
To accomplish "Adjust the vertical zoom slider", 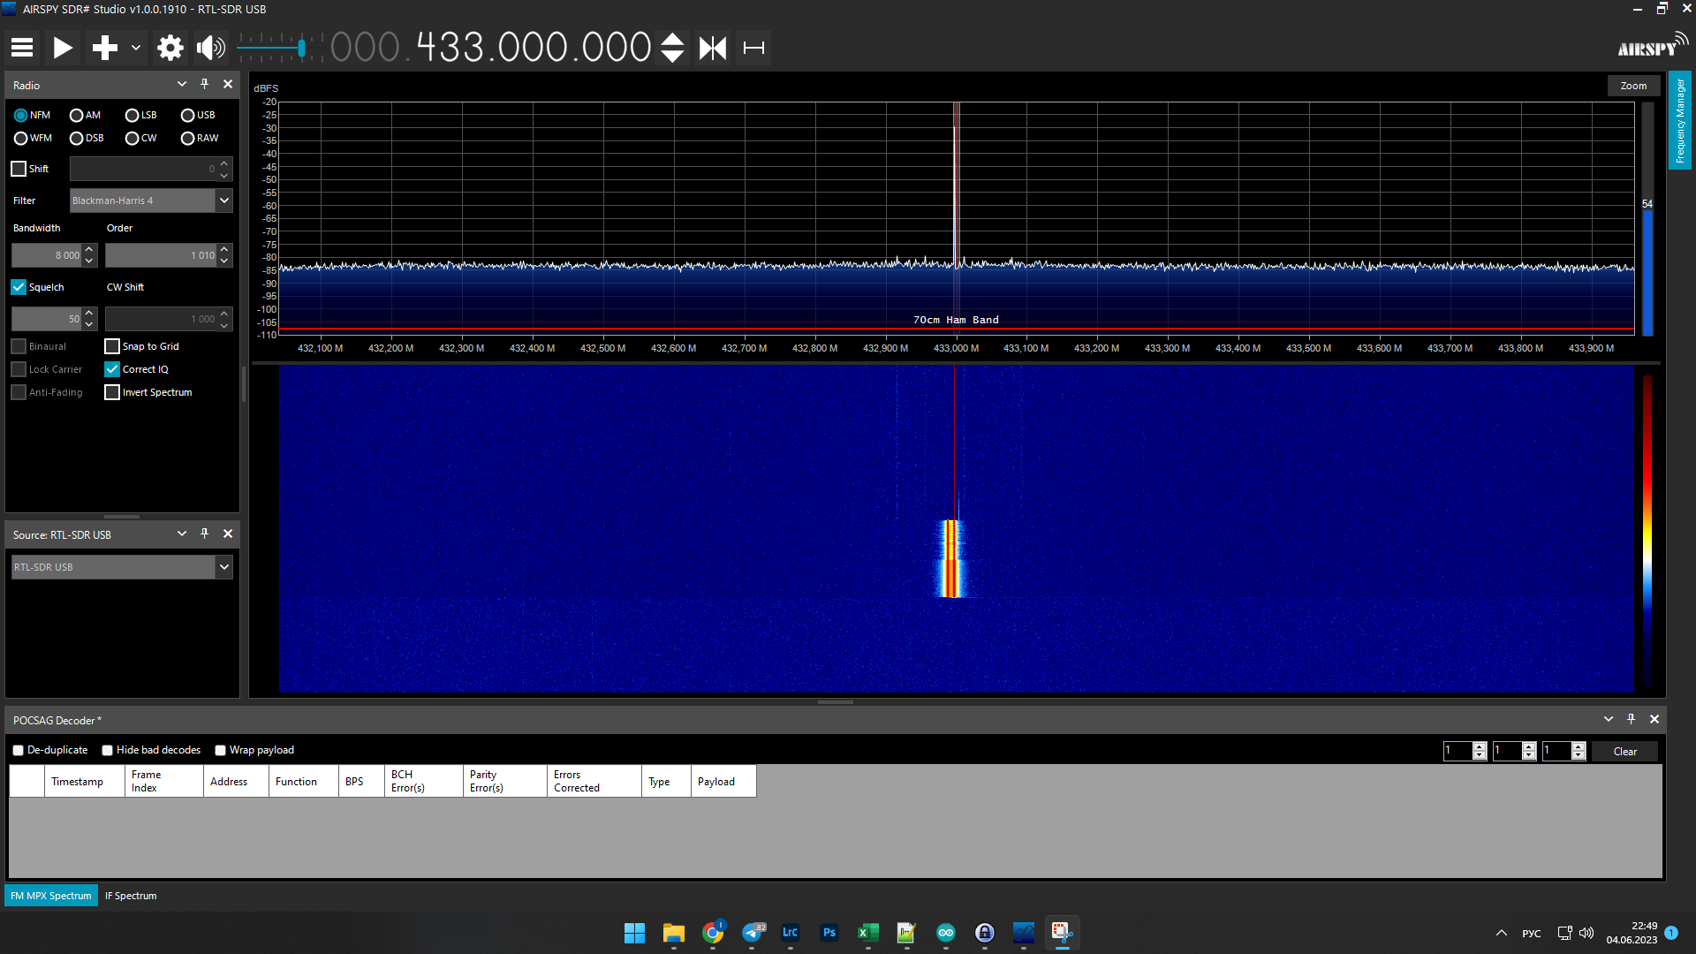I will point(1647,221).
